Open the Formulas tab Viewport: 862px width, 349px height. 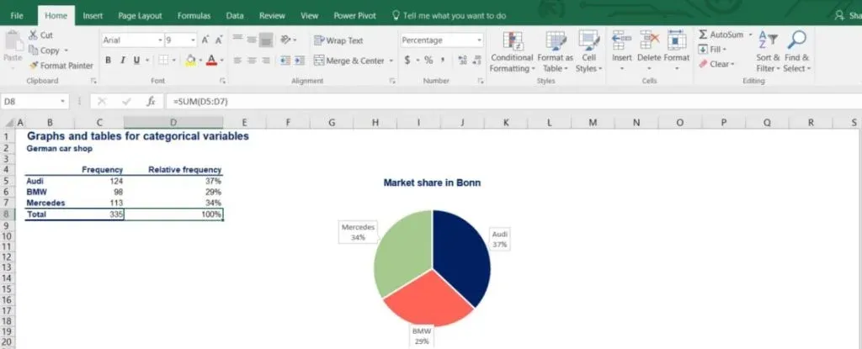point(194,15)
